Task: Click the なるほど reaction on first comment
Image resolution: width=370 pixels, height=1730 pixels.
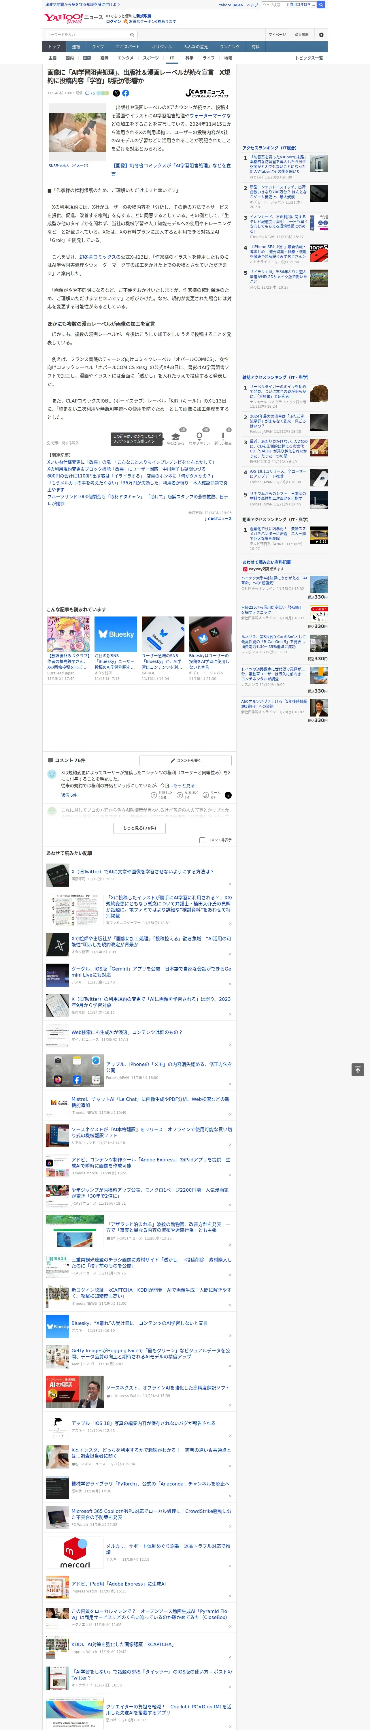Action: coord(180,795)
